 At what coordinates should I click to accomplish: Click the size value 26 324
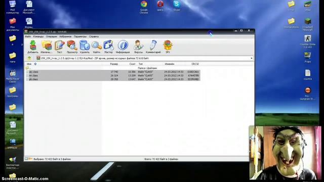pyautogui.click(x=114, y=75)
